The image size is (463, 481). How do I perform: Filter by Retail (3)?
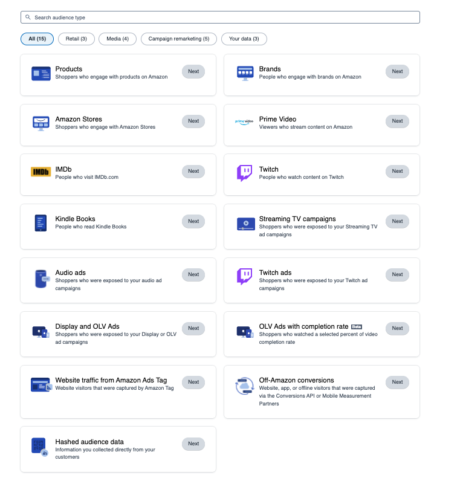(76, 39)
